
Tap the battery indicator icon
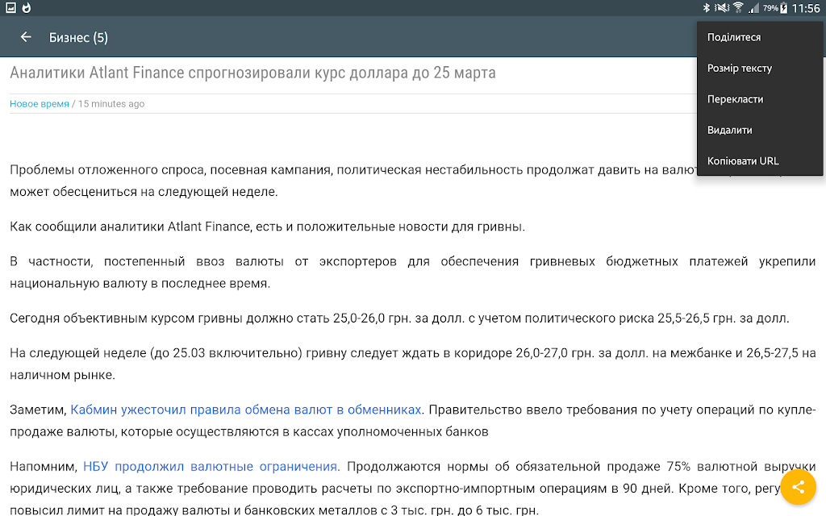point(784,7)
